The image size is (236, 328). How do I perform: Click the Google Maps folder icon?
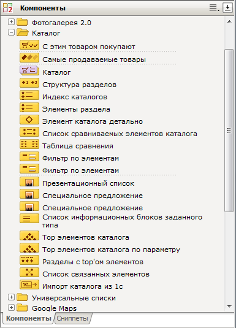pyautogui.click(x=22, y=308)
